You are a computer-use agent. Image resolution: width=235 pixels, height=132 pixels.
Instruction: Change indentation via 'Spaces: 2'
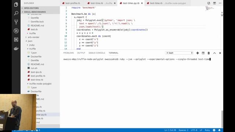coord(183,130)
